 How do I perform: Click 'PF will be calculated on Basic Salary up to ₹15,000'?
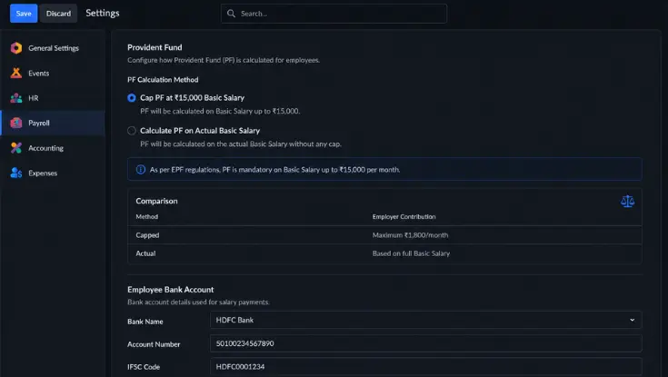point(220,111)
